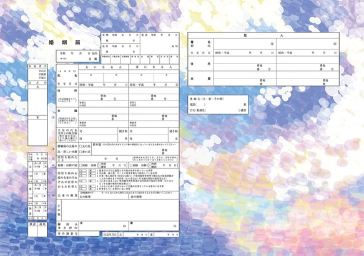364x256 pixels.
Task: Click the 証人 witness section header
Action: (263, 36)
